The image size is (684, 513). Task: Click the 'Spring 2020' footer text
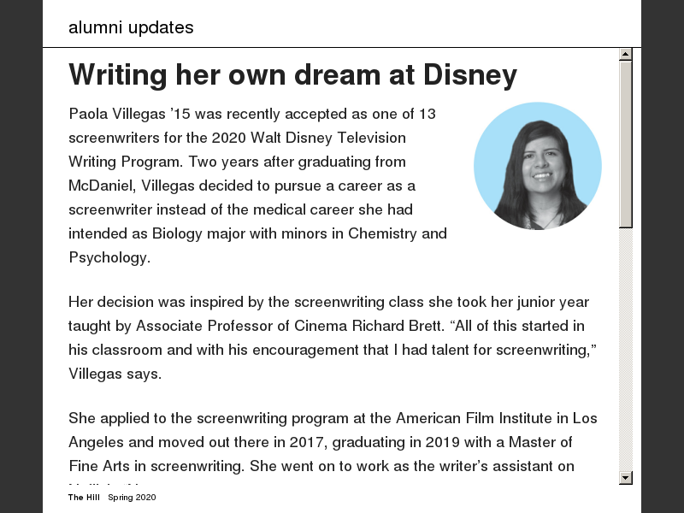pyautogui.click(x=132, y=498)
